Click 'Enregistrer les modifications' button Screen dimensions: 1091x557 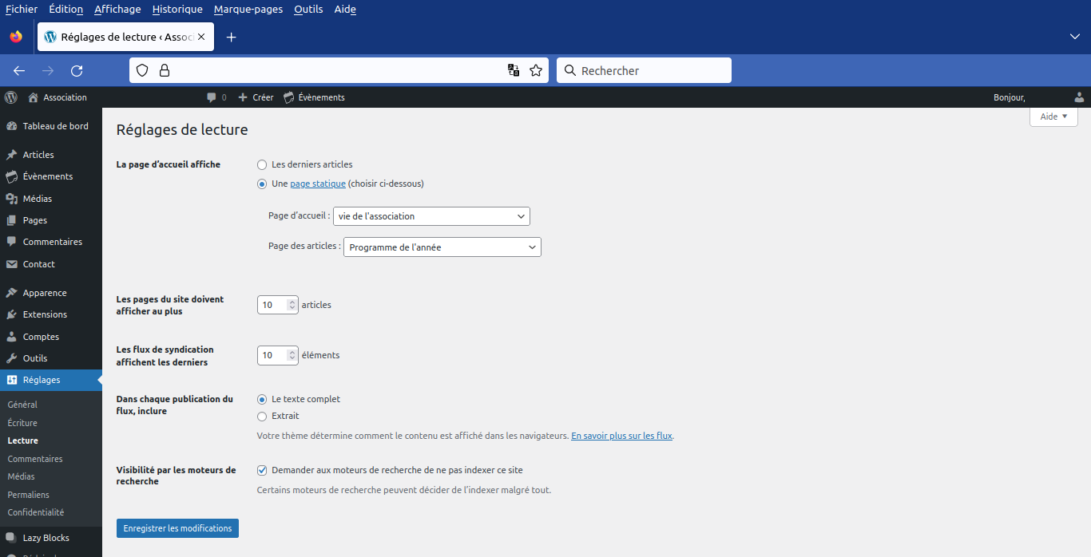177,528
